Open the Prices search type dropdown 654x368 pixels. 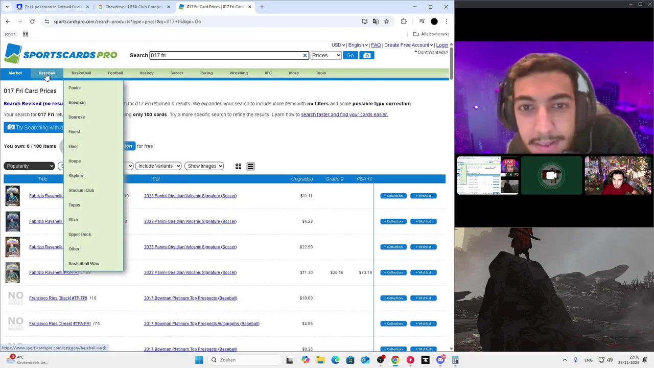tap(326, 55)
